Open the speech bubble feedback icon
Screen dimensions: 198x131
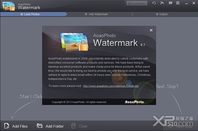point(171,3)
